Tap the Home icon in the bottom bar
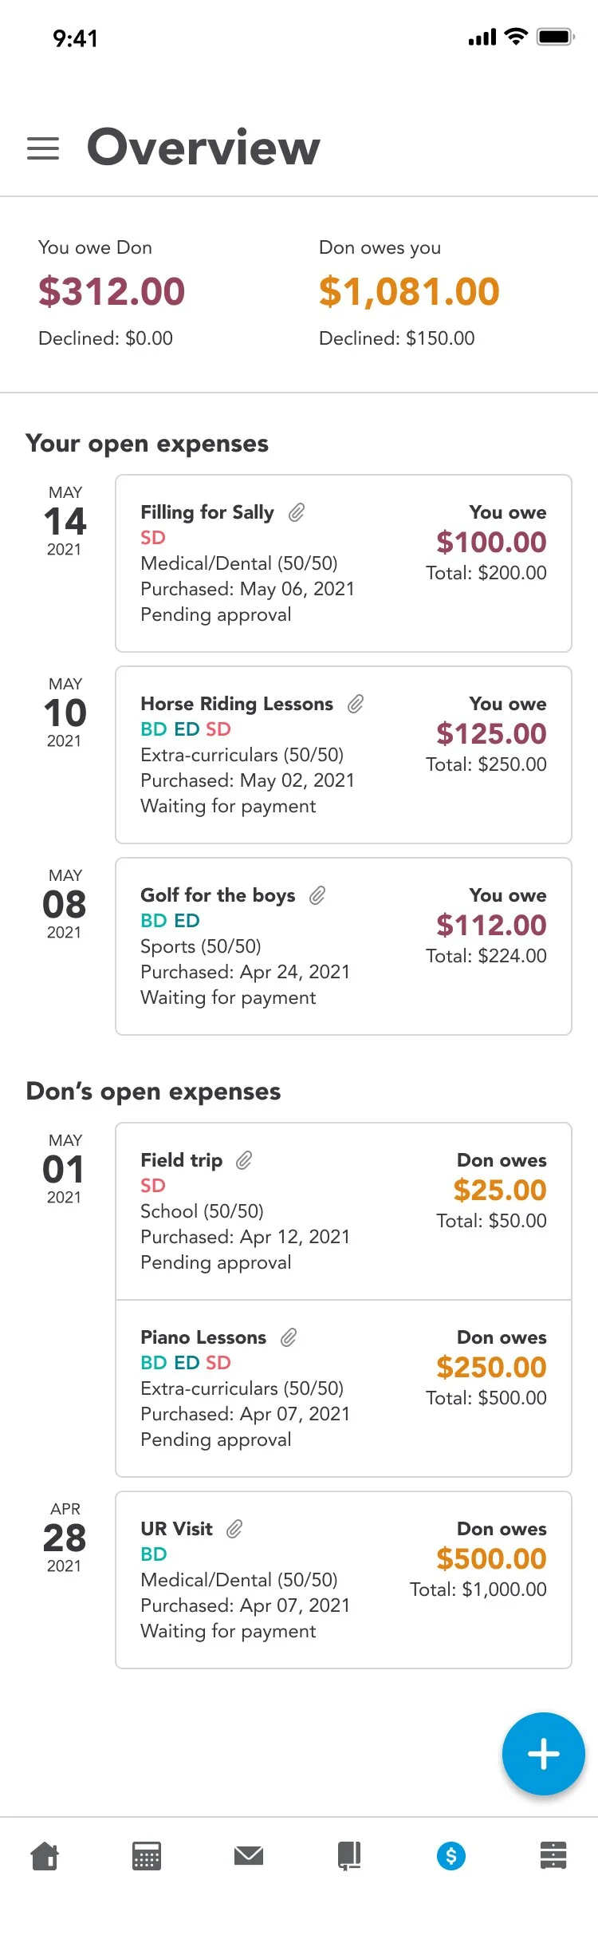The width and height of the screenshot is (598, 1939). coord(45,1855)
